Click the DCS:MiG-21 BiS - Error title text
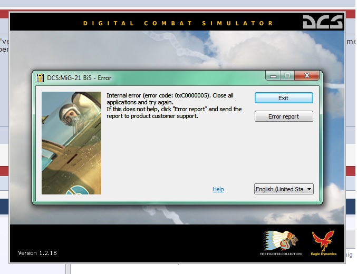This screenshot has width=357, height=274. pyautogui.click(x=79, y=78)
